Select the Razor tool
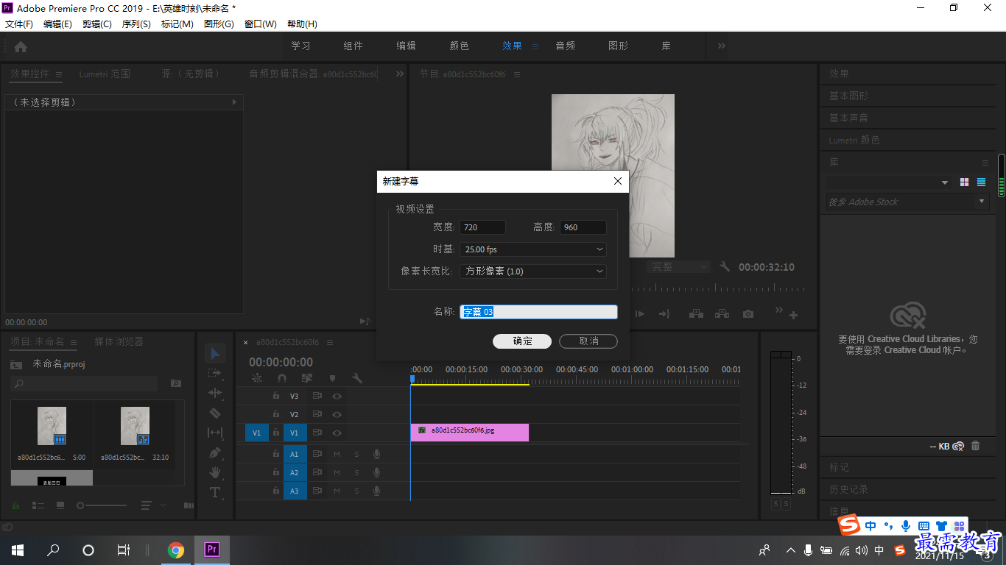Viewport: 1006px width, 565px height. tap(215, 413)
